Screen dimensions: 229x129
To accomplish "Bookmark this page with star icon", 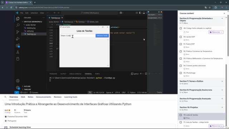I will click(x=210, y=8).
